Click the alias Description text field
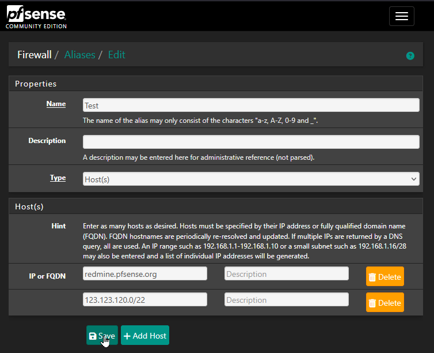The height and width of the screenshot is (353, 434). click(251, 142)
